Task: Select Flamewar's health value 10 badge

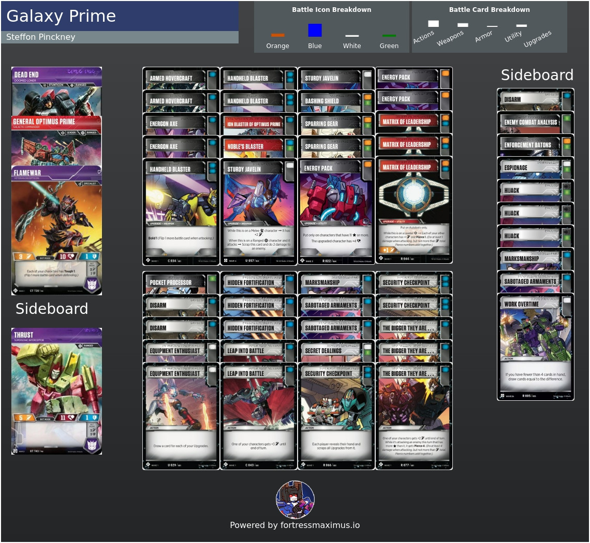Action: [x=66, y=257]
